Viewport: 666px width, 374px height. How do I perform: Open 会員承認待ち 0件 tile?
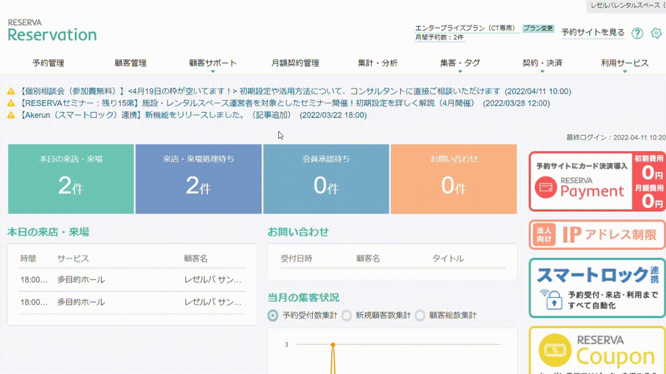click(326, 179)
